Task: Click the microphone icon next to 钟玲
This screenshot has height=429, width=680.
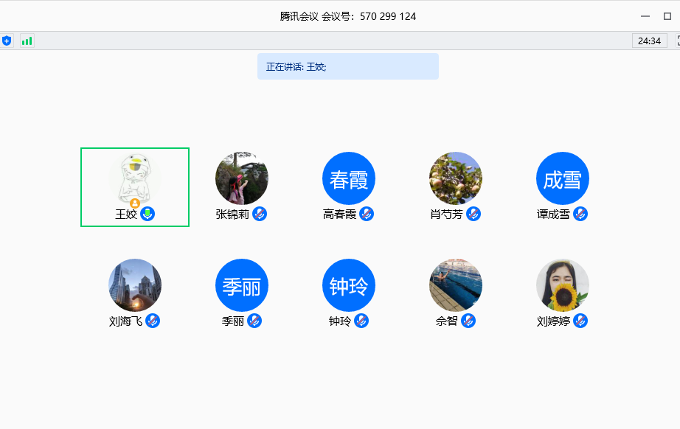Action: click(361, 321)
